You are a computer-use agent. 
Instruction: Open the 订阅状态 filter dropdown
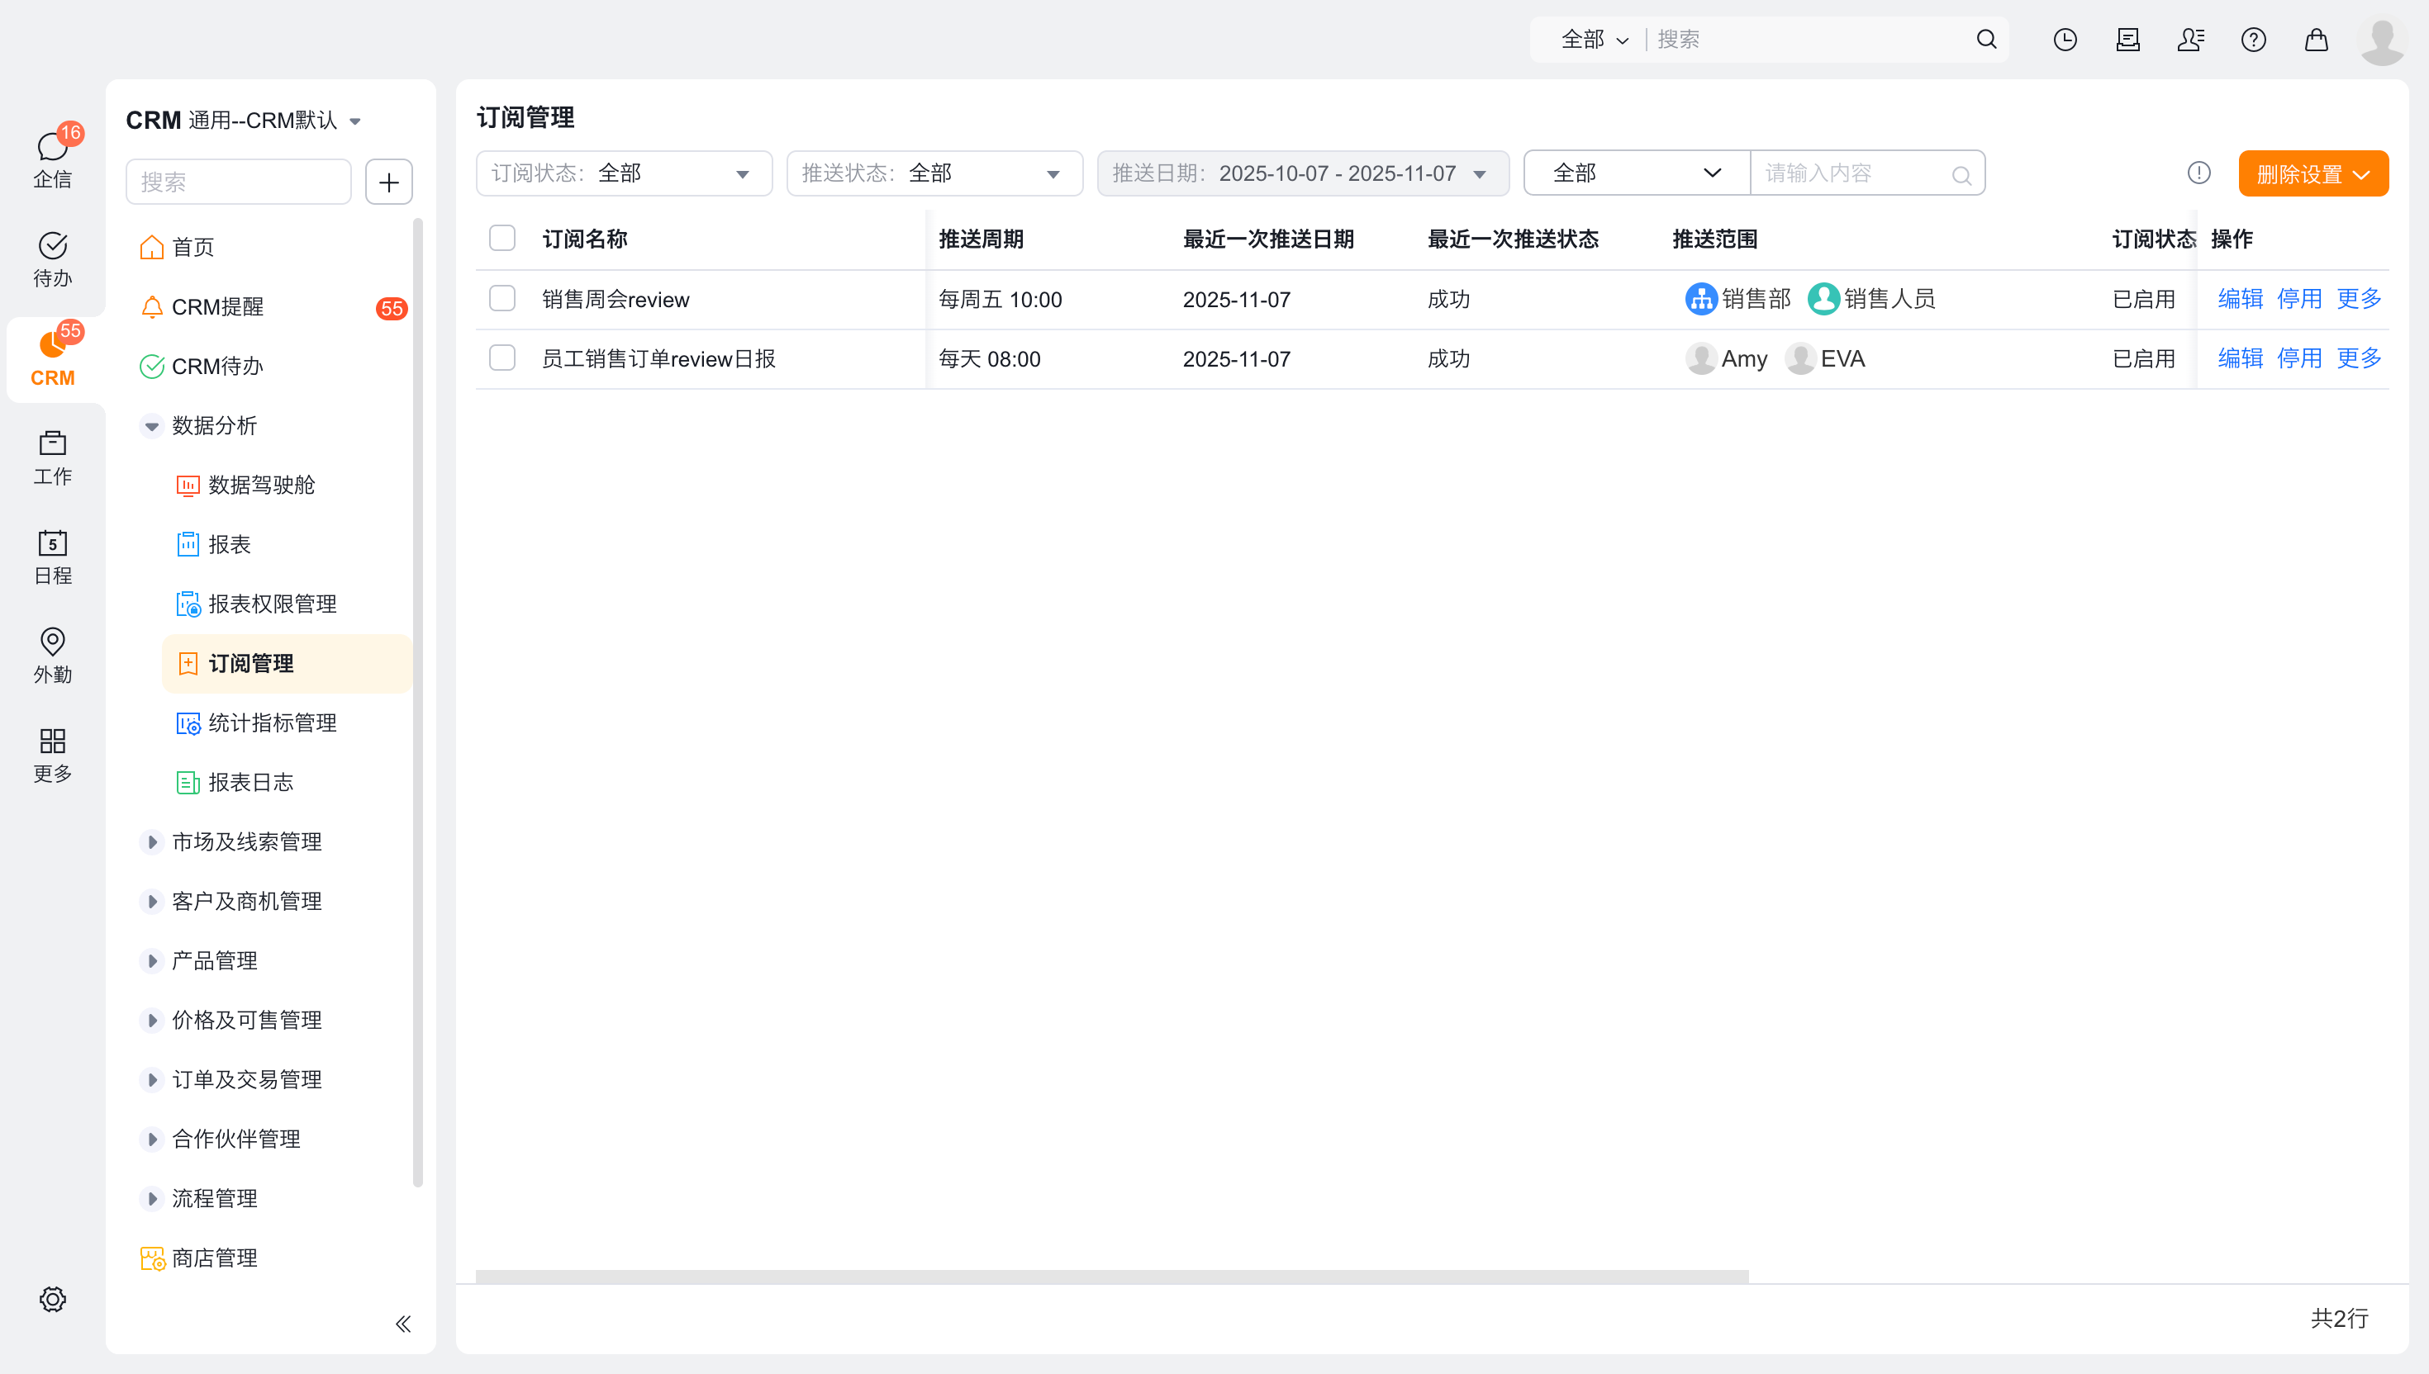[x=623, y=173]
